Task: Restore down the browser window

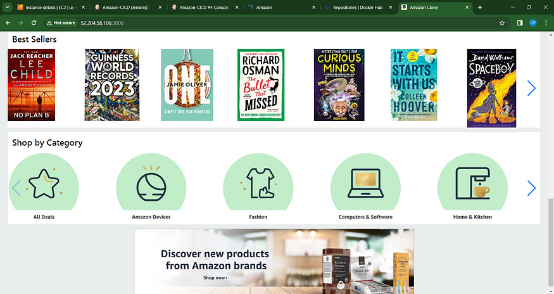Action: point(529,7)
